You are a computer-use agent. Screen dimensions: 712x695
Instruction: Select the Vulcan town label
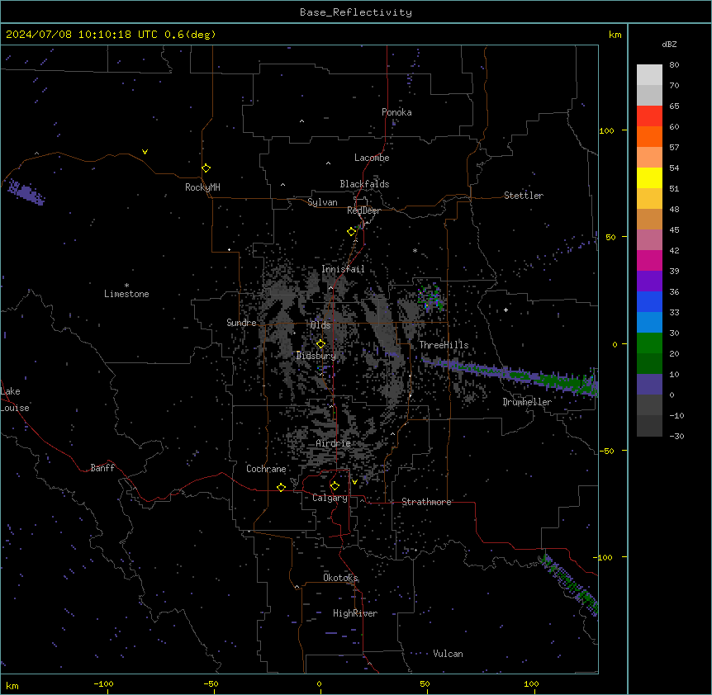[x=449, y=654]
